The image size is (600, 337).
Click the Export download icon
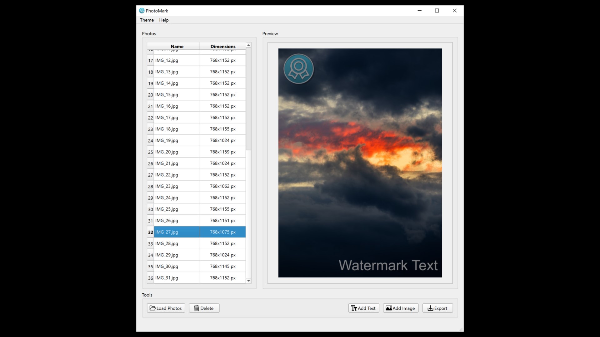(x=430, y=308)
